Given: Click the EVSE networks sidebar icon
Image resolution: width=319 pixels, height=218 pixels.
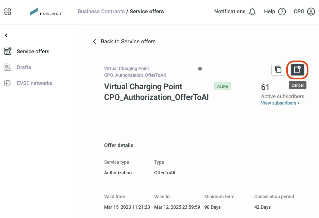Looking at the screenshot, I should pyautogui.click(x=8, y=83).
